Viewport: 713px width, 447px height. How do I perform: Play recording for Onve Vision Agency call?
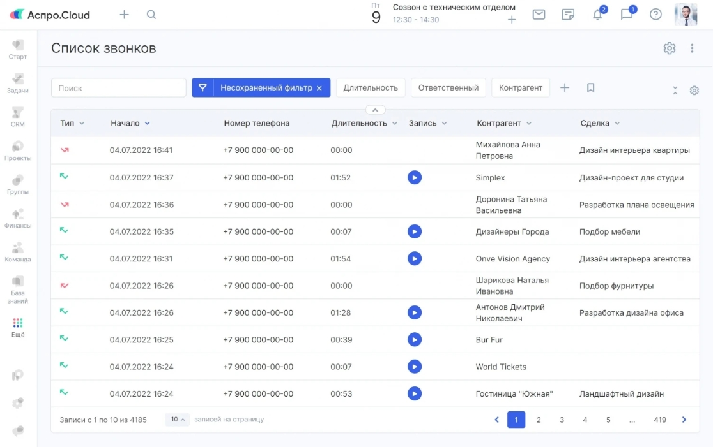coord(415,259)
